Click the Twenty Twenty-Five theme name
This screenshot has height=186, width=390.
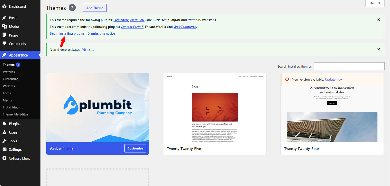(x=184, y=149)
